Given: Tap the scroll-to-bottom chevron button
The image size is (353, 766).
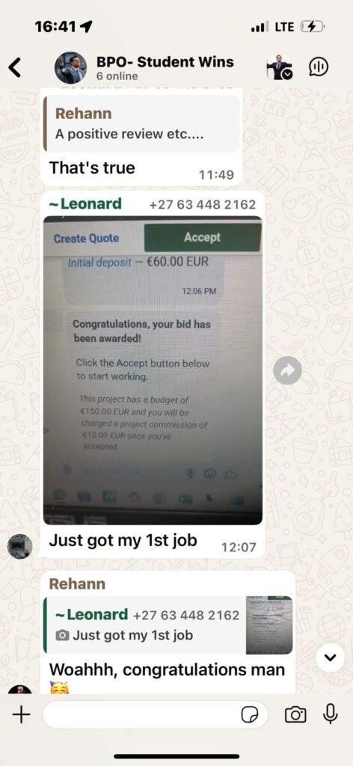Looking at the screenshot, I should coord(331,658).
